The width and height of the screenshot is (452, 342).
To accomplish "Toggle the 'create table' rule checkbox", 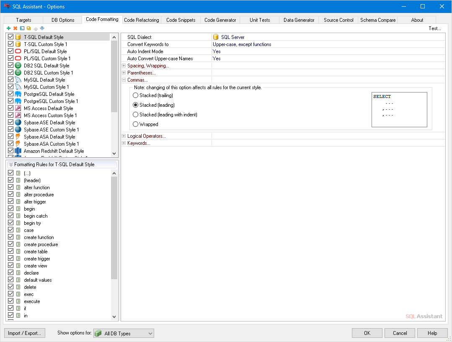I will 11,252.
